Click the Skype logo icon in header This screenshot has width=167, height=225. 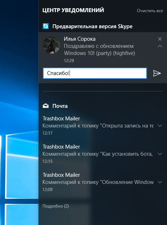[x=46, y=26]
